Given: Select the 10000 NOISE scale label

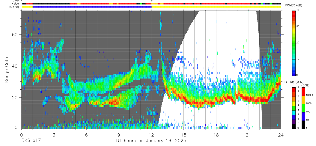Looking at the screenshot, I should (309, 95).
